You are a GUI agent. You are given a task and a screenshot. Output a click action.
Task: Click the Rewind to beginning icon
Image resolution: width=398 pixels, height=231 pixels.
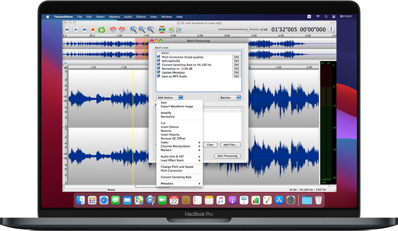(67, 29)
